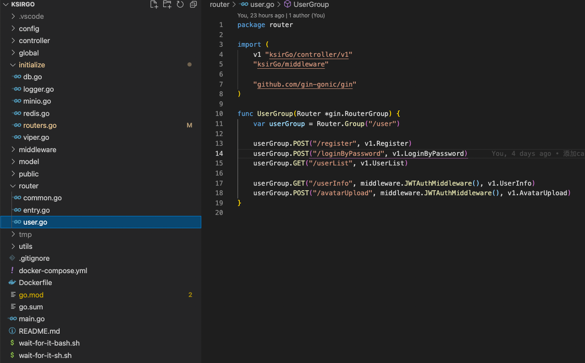Click the Go icon beside viper.go
Image resolution: width=585 pixels, height=363 pixels.
(x=17, y=137)
